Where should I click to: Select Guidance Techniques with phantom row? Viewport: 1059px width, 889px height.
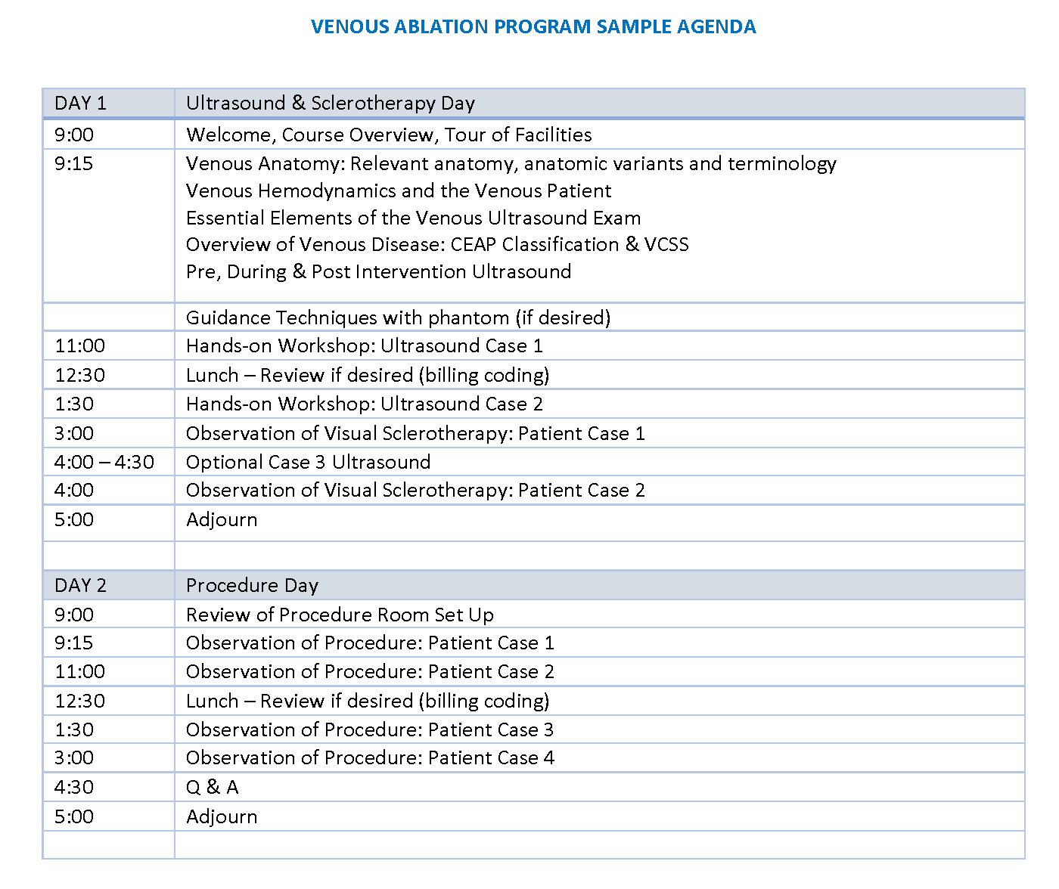point(398,317)
